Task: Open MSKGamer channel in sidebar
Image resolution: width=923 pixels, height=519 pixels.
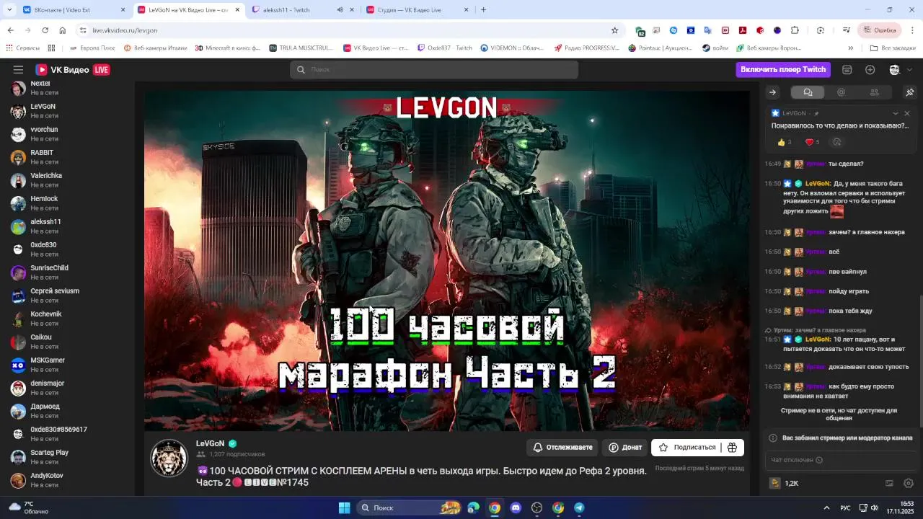Action: (67, 365)
